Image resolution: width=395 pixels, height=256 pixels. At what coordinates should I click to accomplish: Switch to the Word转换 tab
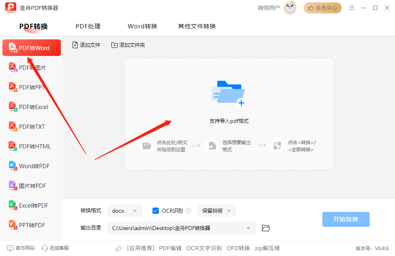click(x=142, y=26)
